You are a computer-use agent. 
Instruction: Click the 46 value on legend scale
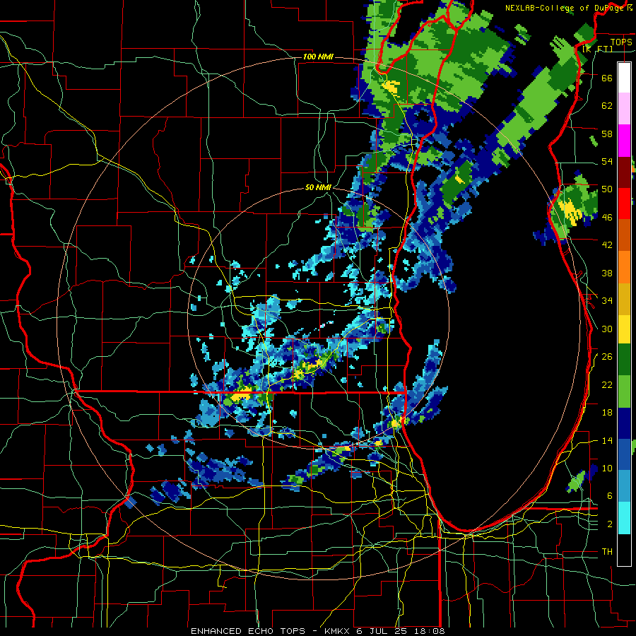(607, 218)
